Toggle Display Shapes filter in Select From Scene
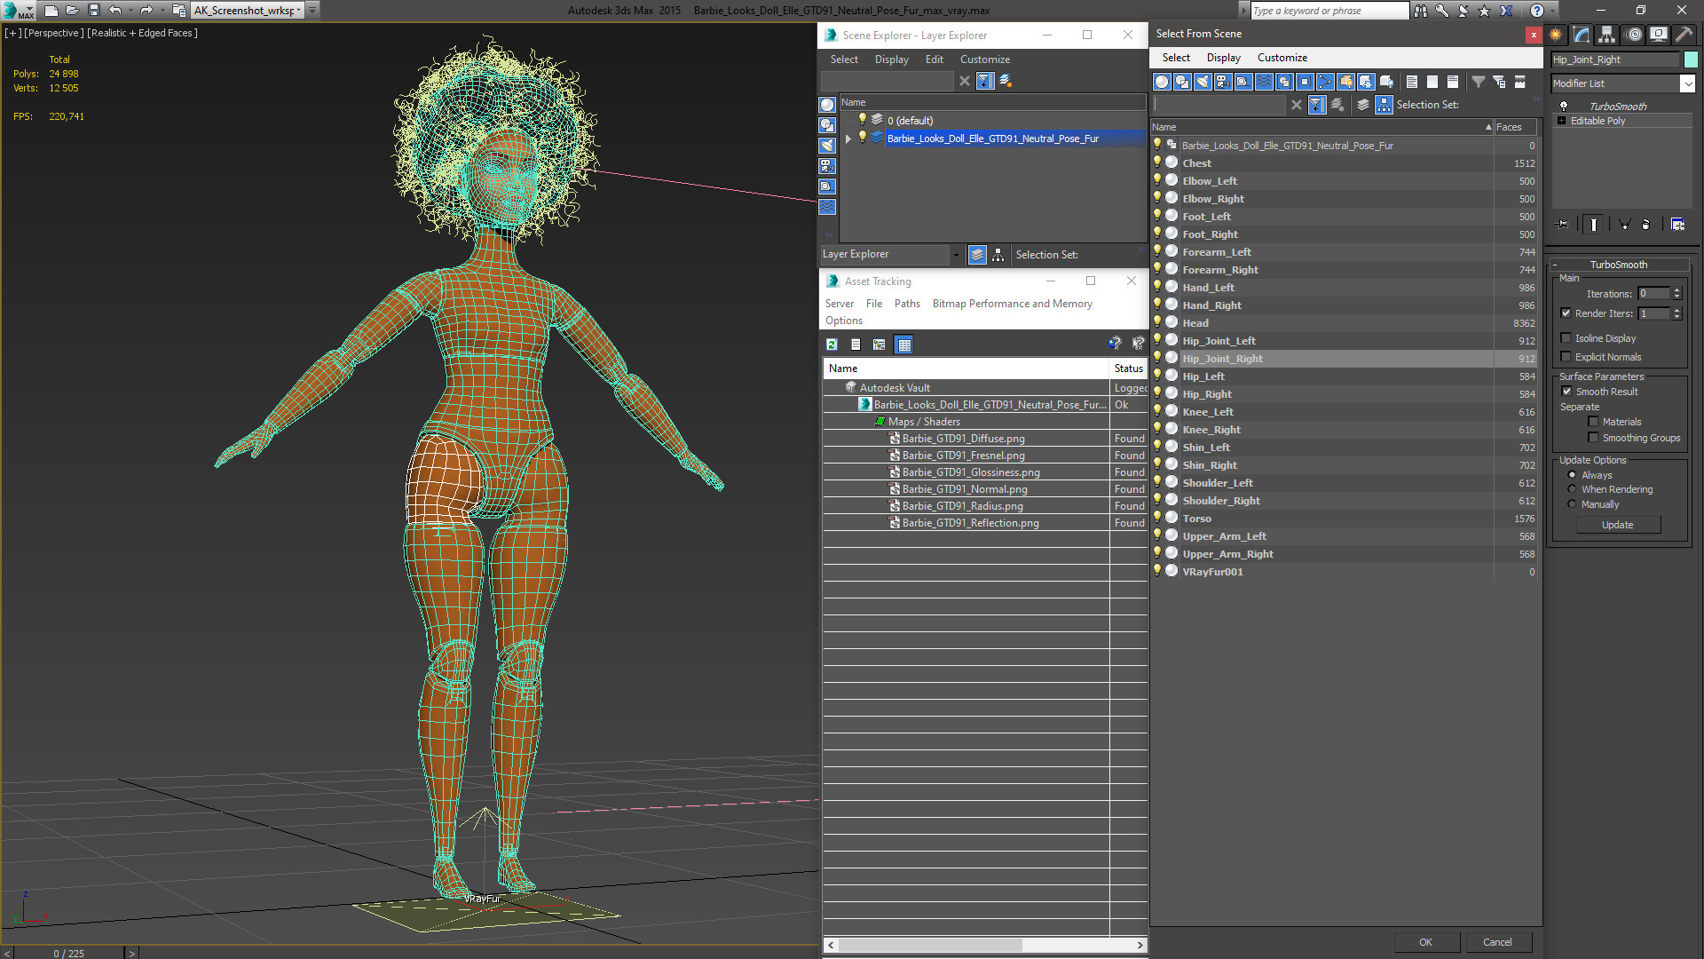This screenshot has width=1704, height=959. point(1182,82)
